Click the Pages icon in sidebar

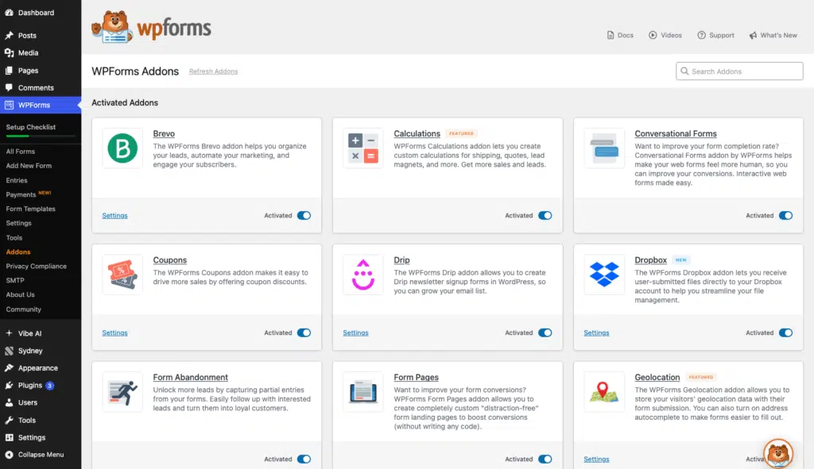click(9, 71)
